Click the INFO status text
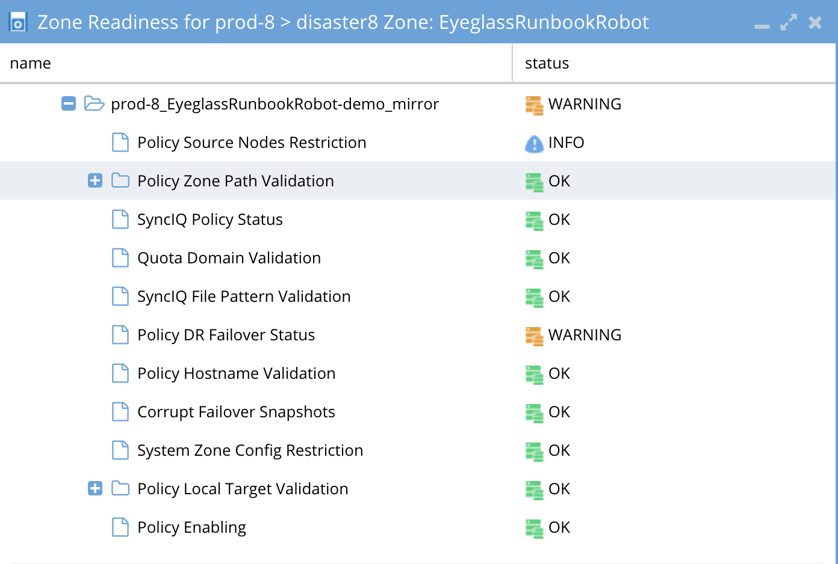Image resolution: width=838 pixels, height=564 pixels. coord(566,143)
